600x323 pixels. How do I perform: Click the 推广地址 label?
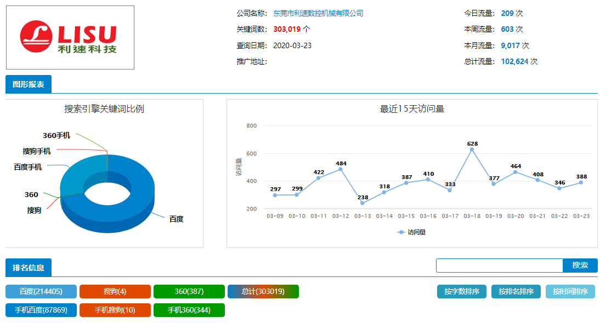coord(251,61)
